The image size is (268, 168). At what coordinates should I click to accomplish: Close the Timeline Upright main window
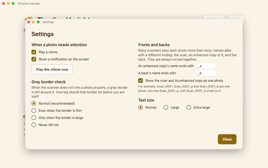[x=3, y=3]
